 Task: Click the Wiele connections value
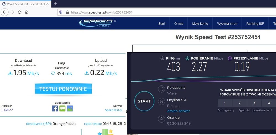[x=172, y=93]
